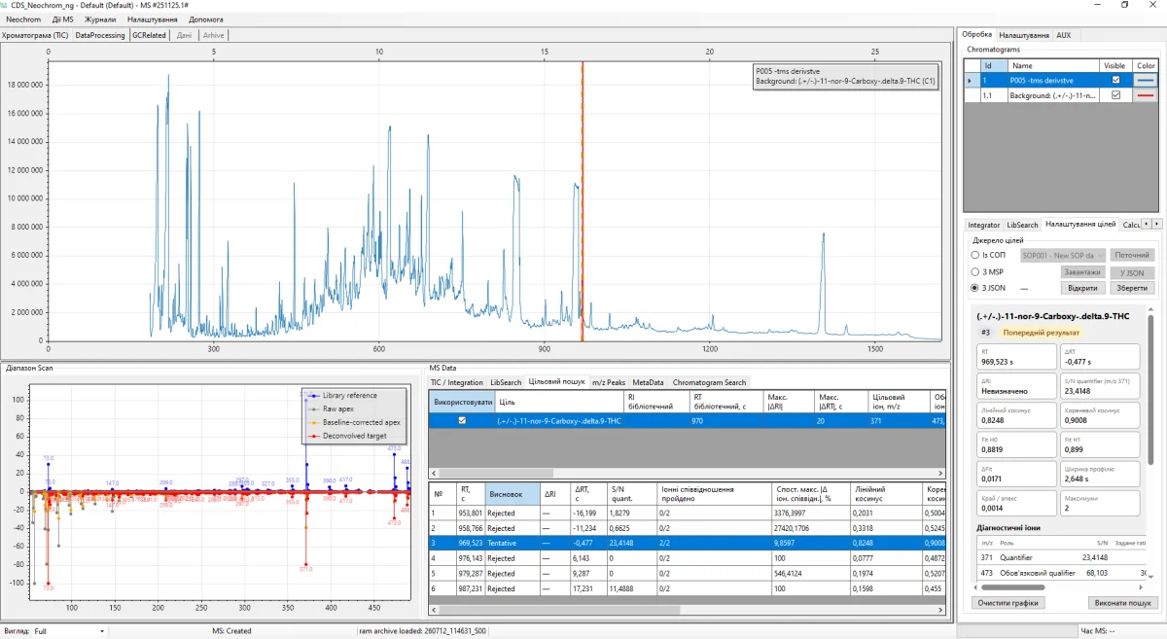Viewport: 1167px width, 639px height.
Task: Click the Виконати пошук button
Action: coord(1122,603)
